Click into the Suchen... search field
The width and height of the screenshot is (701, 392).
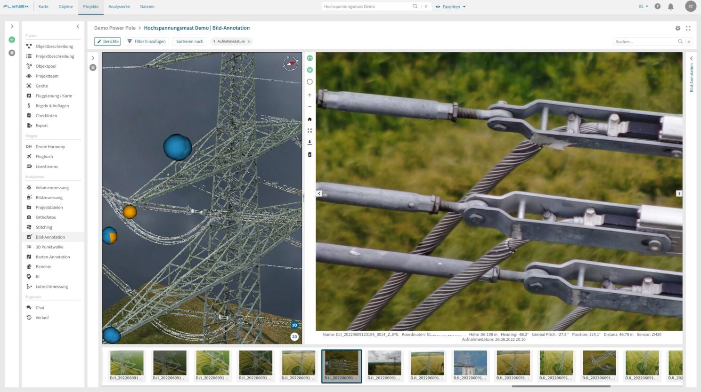tap(645, 41)
